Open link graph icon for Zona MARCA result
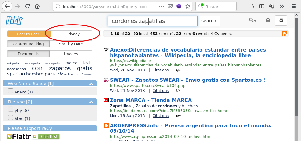 click(x=179, y=116)
